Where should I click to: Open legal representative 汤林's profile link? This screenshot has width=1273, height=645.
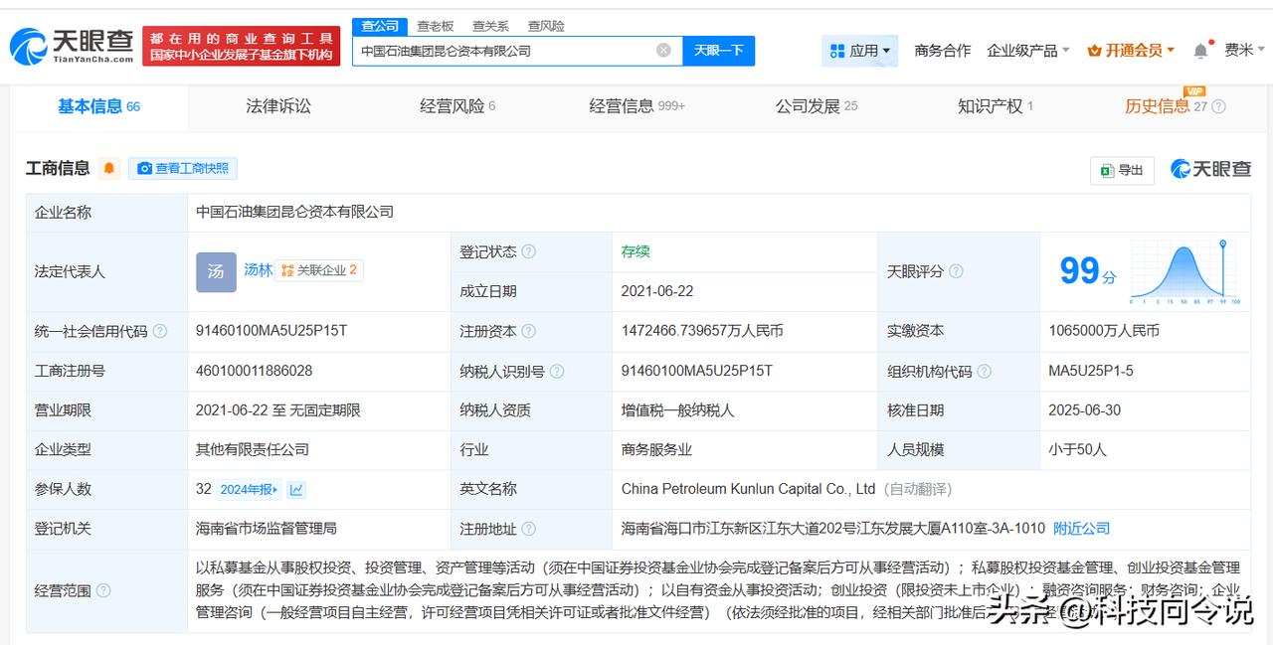[x=259, y=270]
